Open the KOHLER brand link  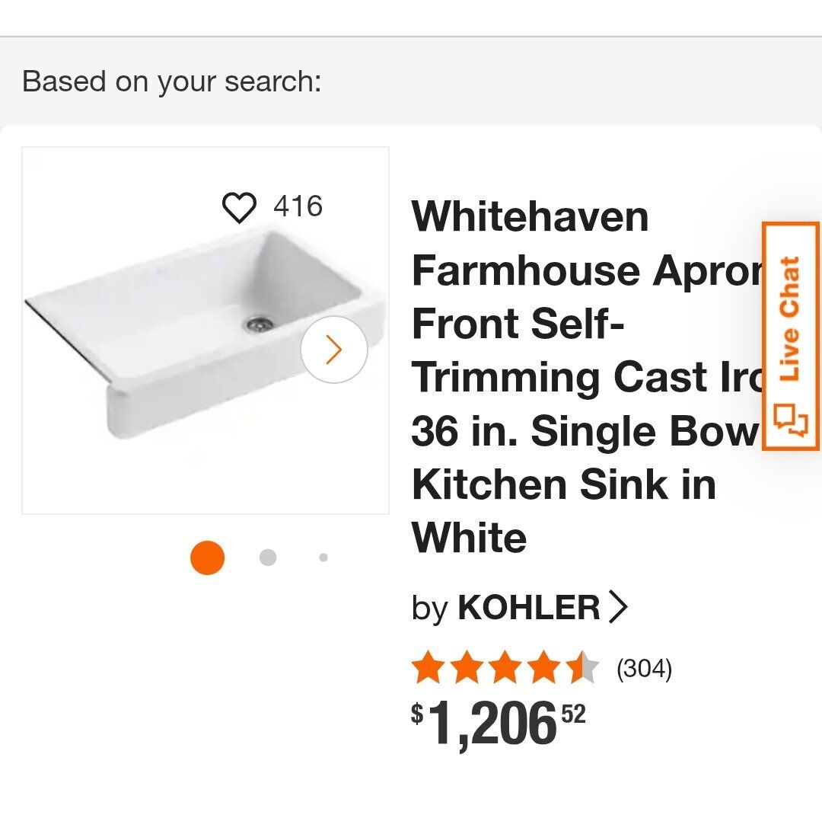coord(528,608)
